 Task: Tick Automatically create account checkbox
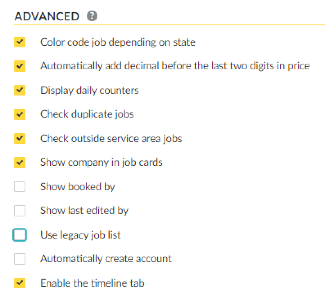coord(20,259)
